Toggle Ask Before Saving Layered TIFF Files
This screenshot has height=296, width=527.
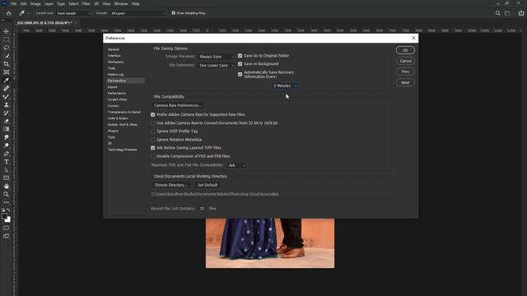[153, 148]
